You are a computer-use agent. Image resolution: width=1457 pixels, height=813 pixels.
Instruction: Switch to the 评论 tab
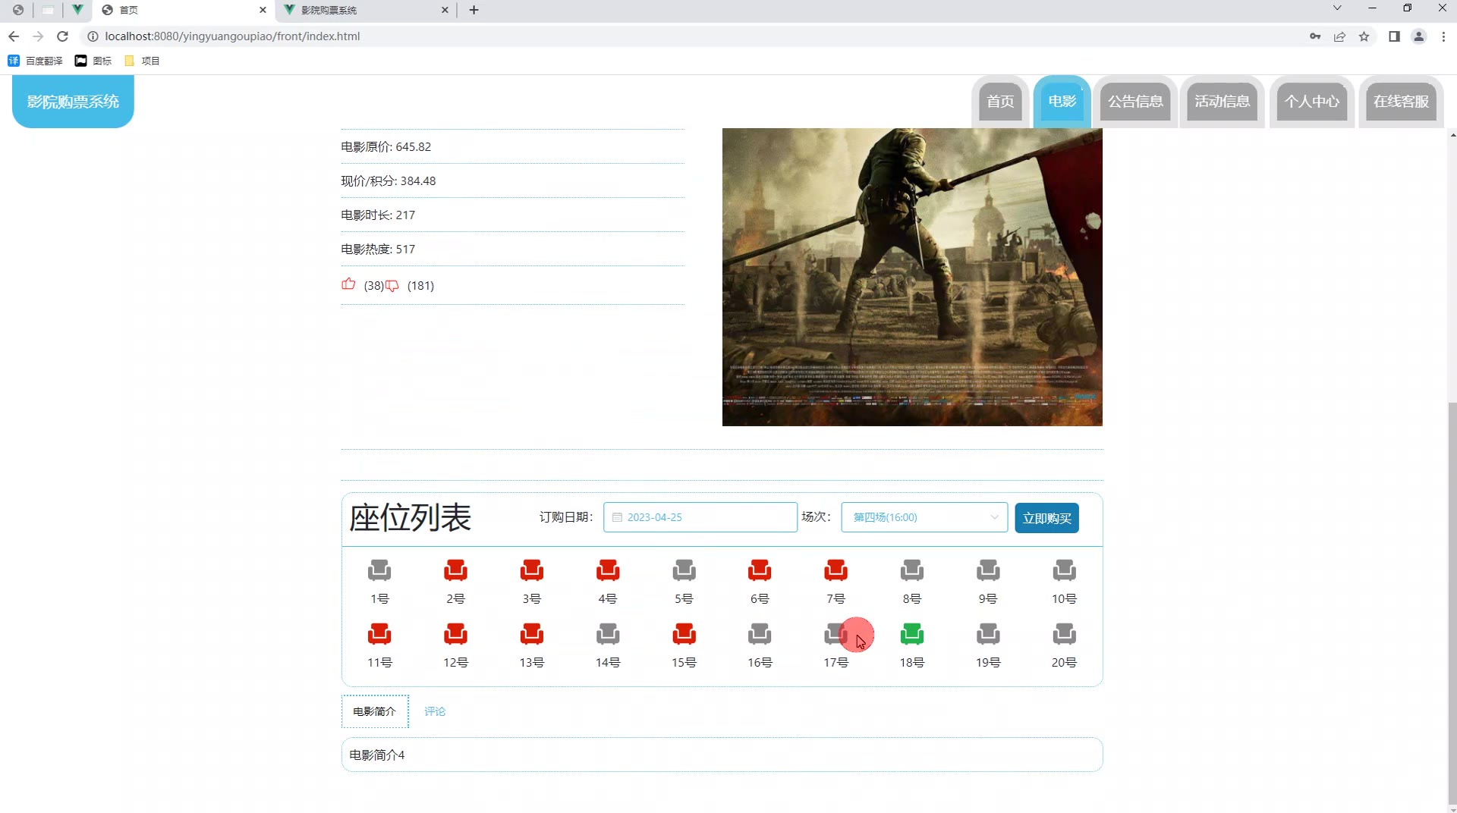point(435,711)
